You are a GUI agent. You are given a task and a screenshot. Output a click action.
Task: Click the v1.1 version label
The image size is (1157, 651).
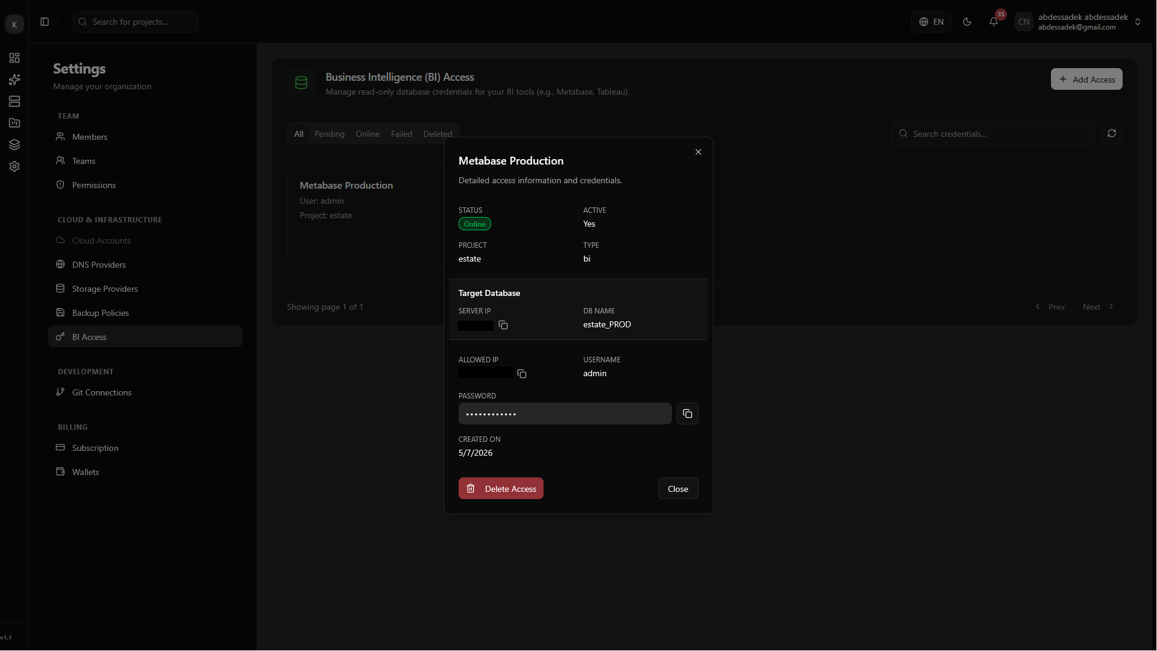click(x=6, y=637)
